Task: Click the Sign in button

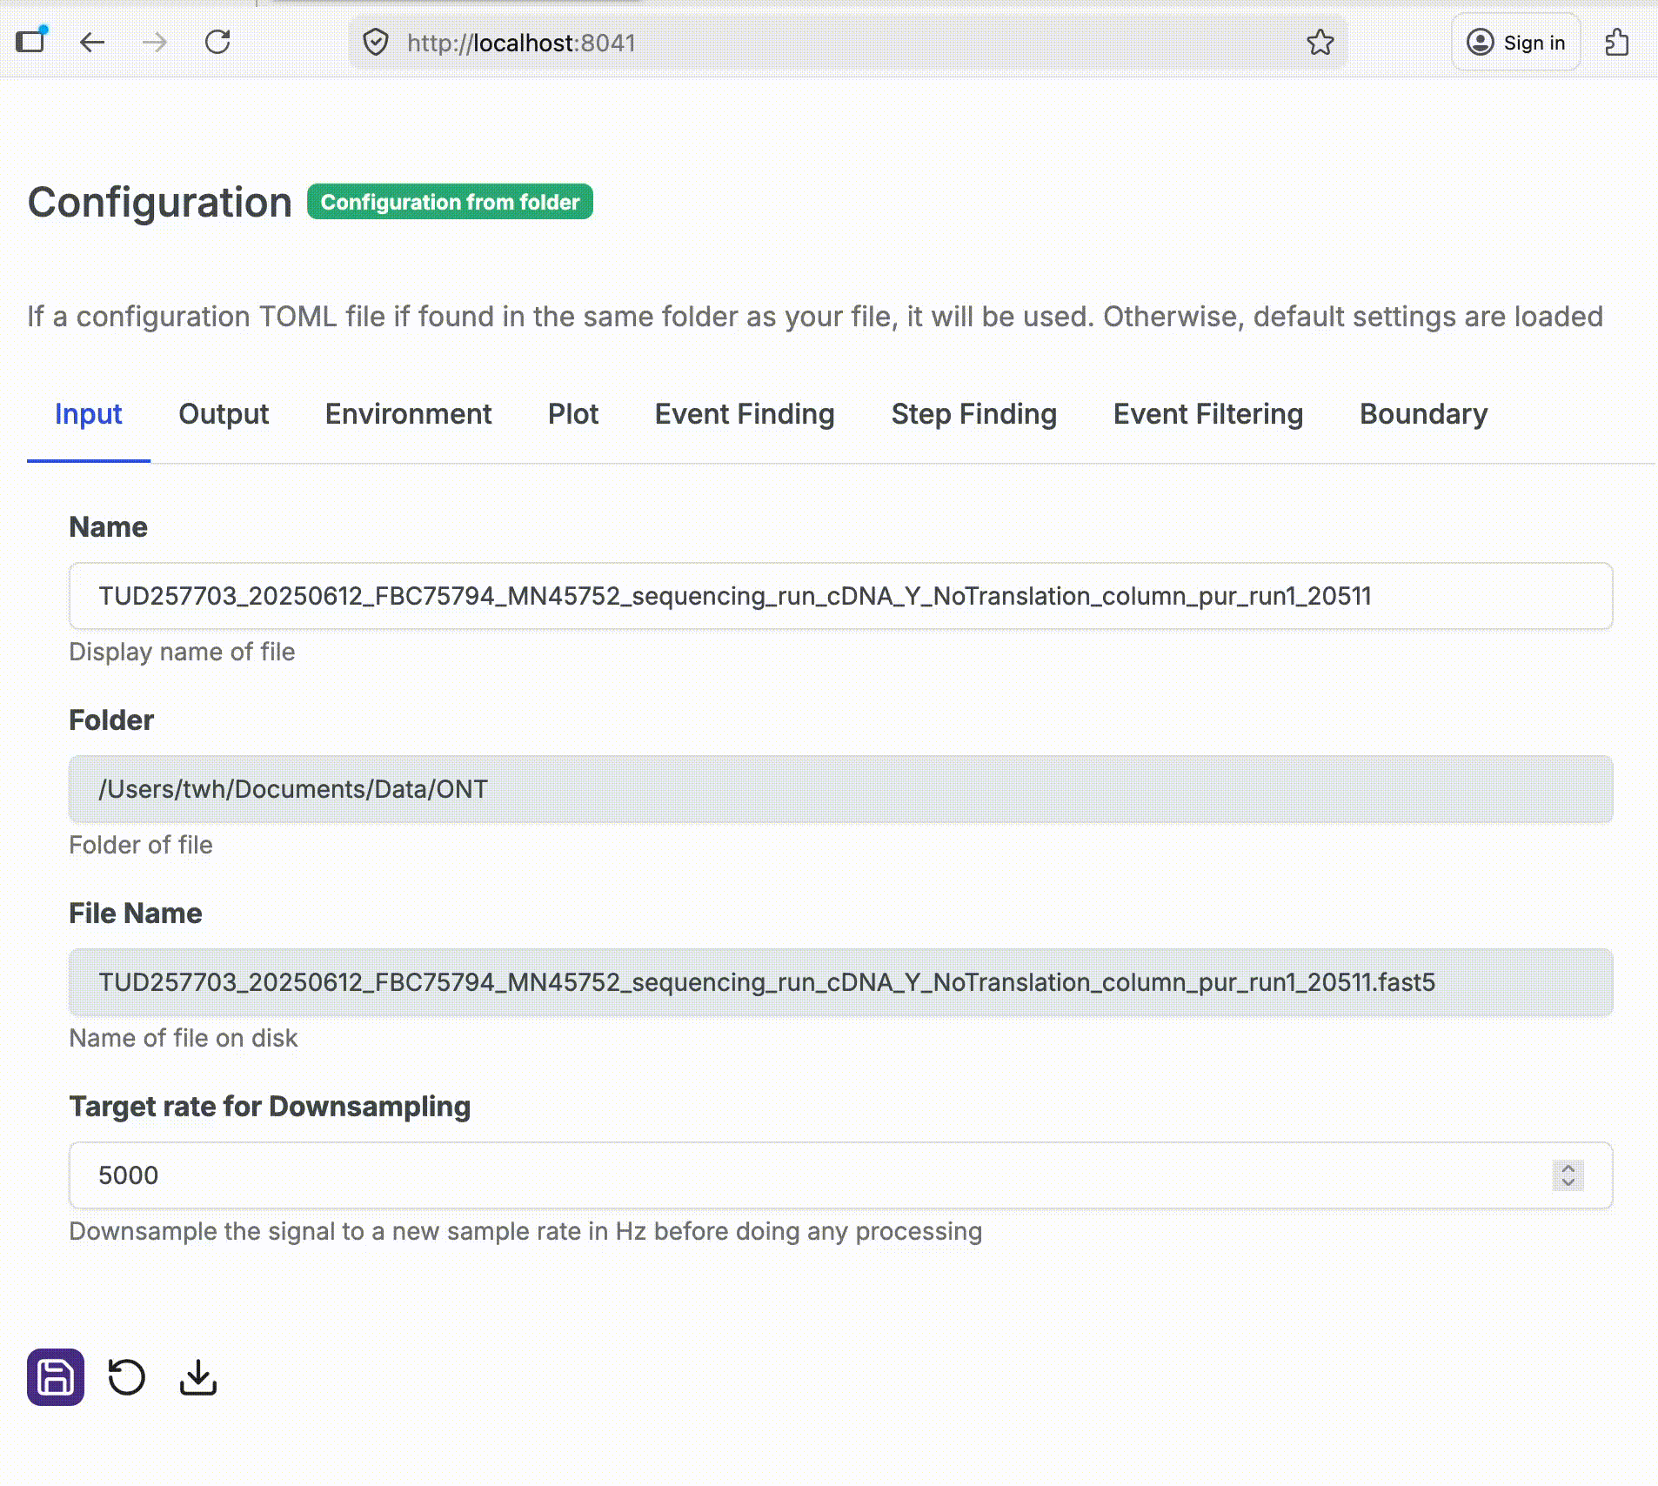Action: 1515,42
